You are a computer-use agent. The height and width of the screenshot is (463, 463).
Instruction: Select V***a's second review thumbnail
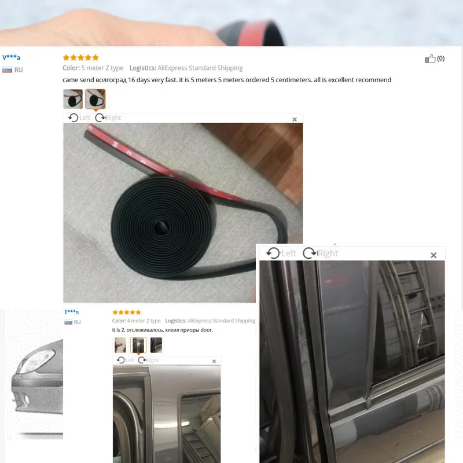click(95, 99)
